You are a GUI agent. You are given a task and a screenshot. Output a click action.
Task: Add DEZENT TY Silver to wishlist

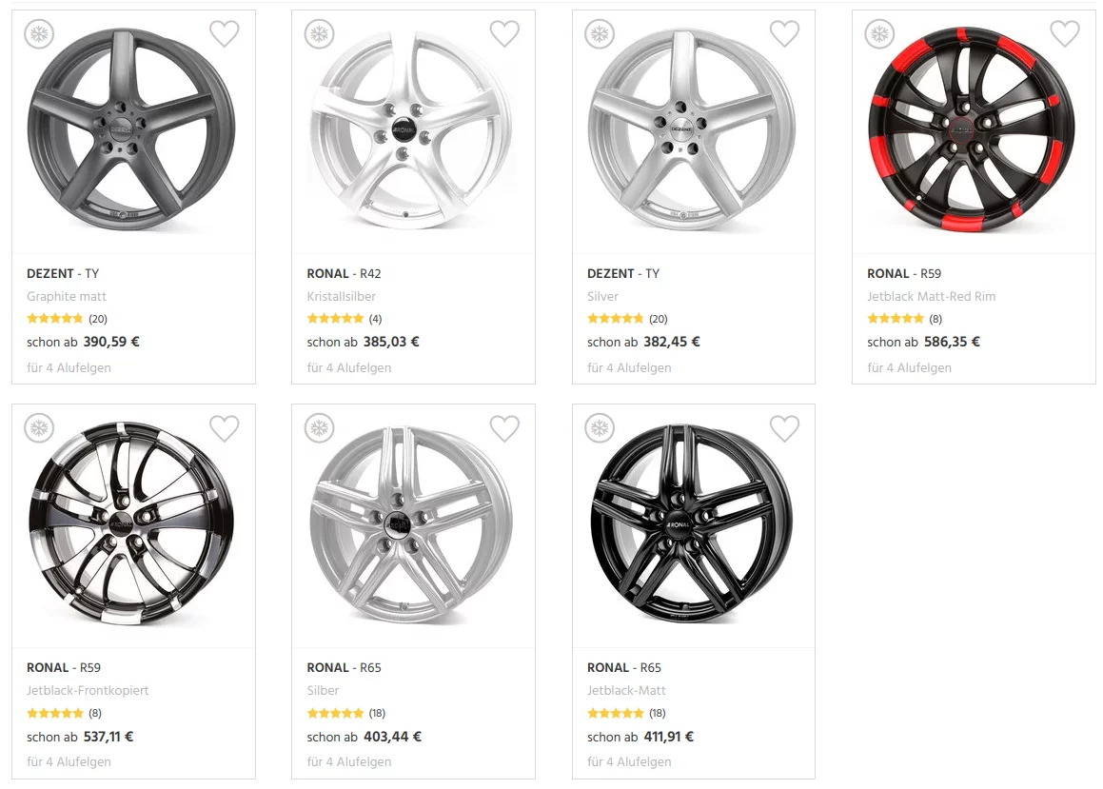pos(784,34)
